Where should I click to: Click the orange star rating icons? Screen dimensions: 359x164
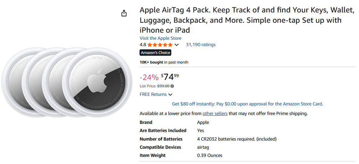(160, 45)
